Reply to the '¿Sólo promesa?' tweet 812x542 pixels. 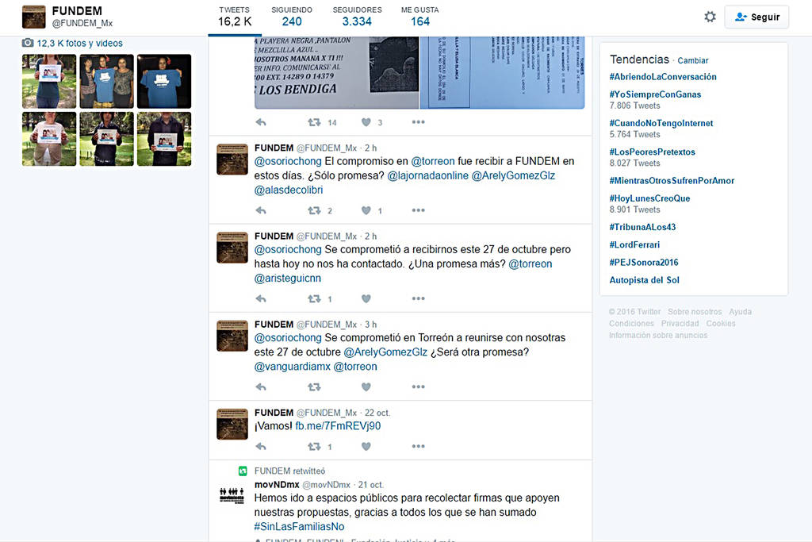click(261, 210)
